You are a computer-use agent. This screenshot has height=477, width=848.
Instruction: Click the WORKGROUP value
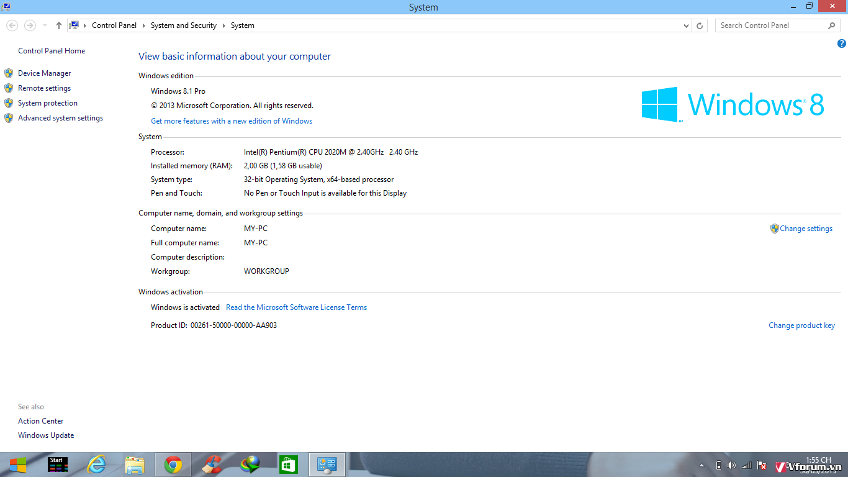tap(266, 271)
